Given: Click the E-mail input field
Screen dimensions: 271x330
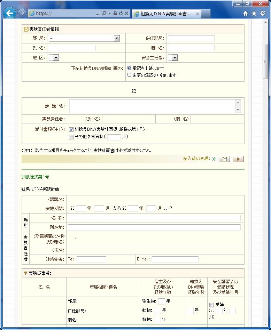Looking at the screenshot, I should coord(175,259).
